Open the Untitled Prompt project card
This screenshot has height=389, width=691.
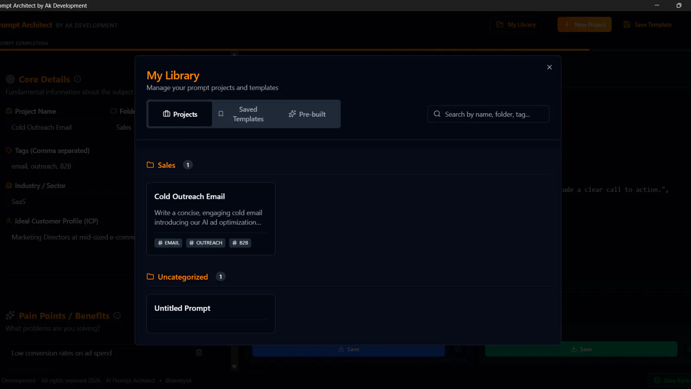point(211,314)
